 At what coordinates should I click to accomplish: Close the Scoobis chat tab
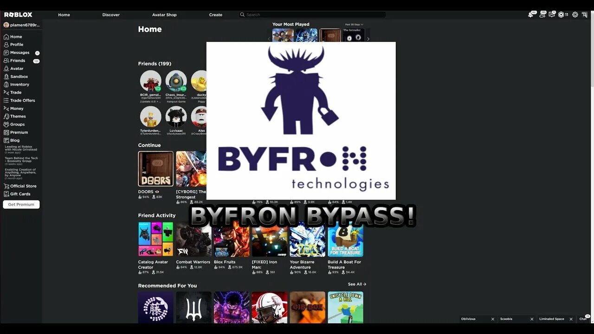click(532, 319)
